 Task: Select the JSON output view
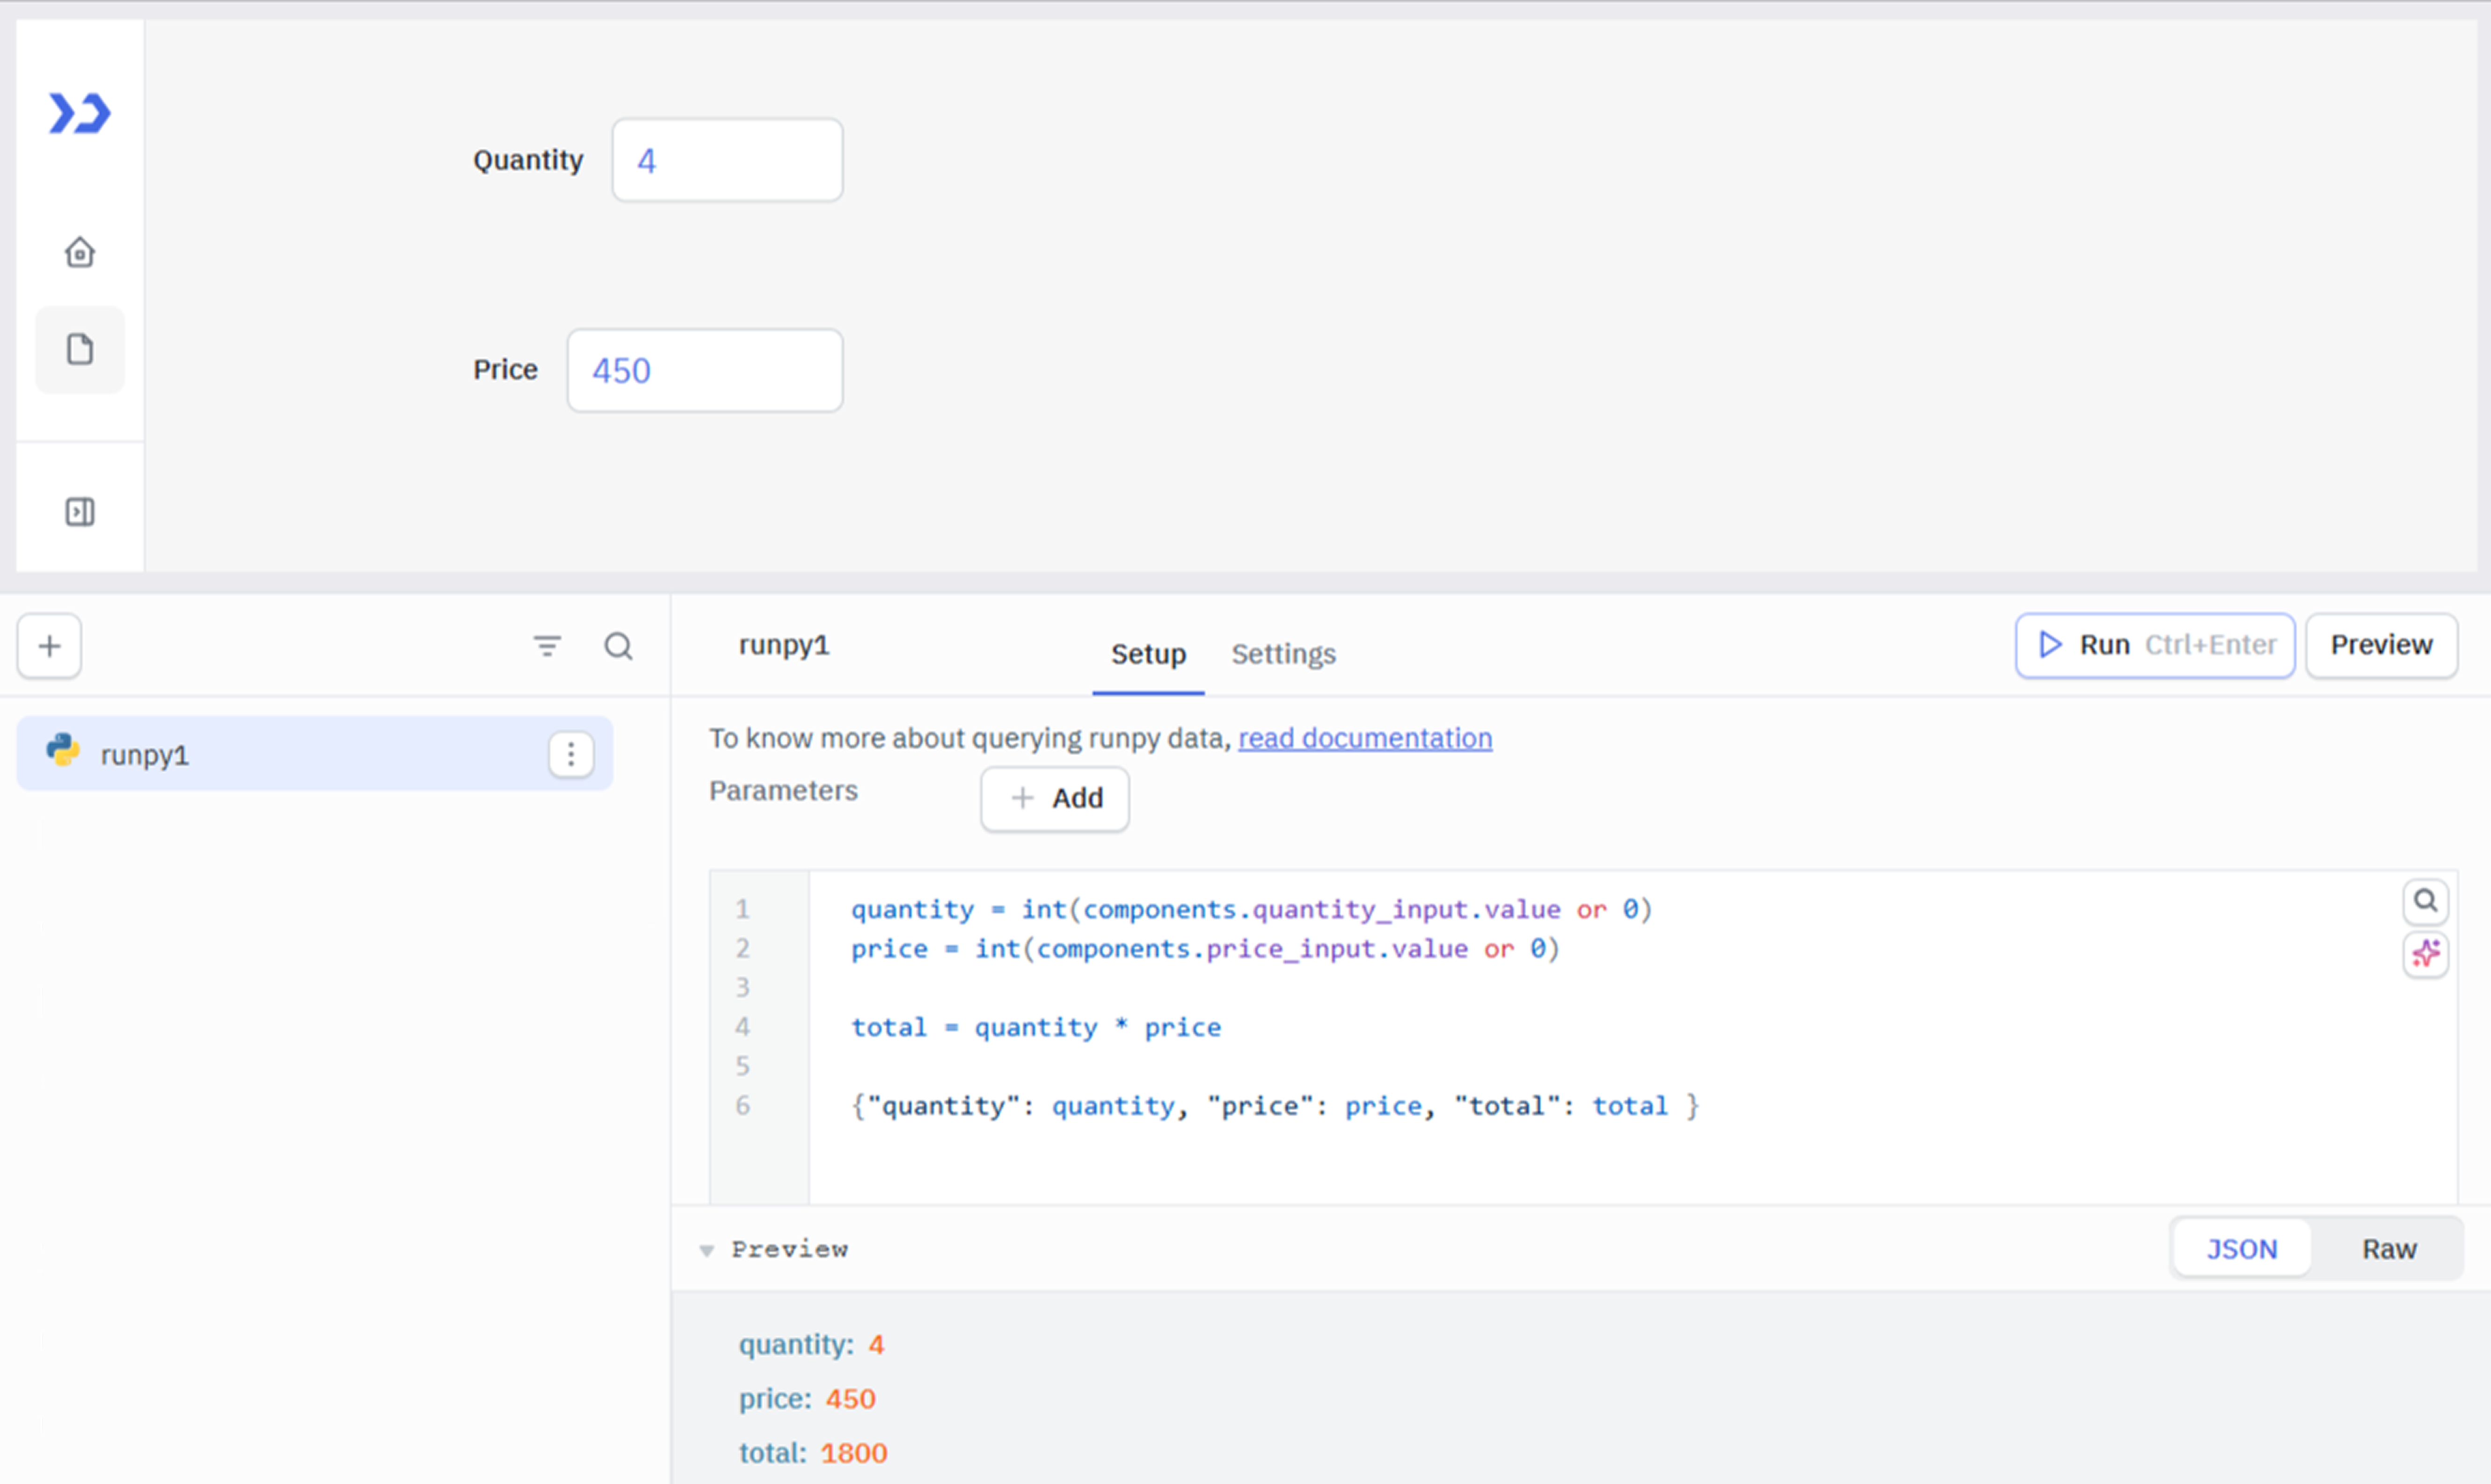2242,1248
